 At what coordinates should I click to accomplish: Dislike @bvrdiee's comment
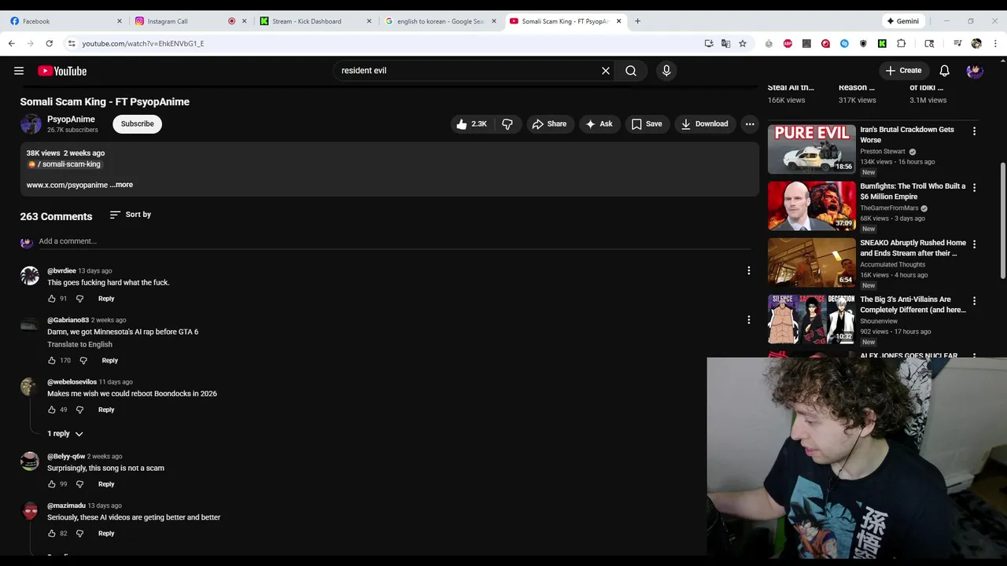(79, 299)
